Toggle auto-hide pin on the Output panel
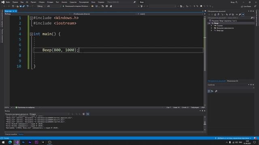 [202, 111]
